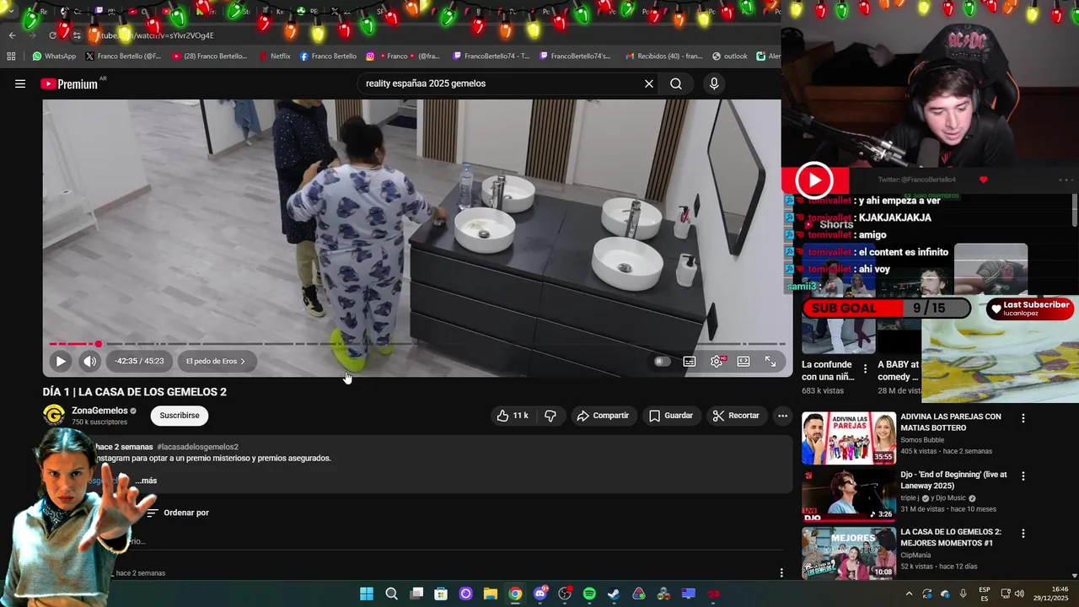This screenshot has width=1079, height=607.
Task: Open the 'Recibidos (40)' Gmail bookmark
Action: pyautogui.click(x=663, y=56)
